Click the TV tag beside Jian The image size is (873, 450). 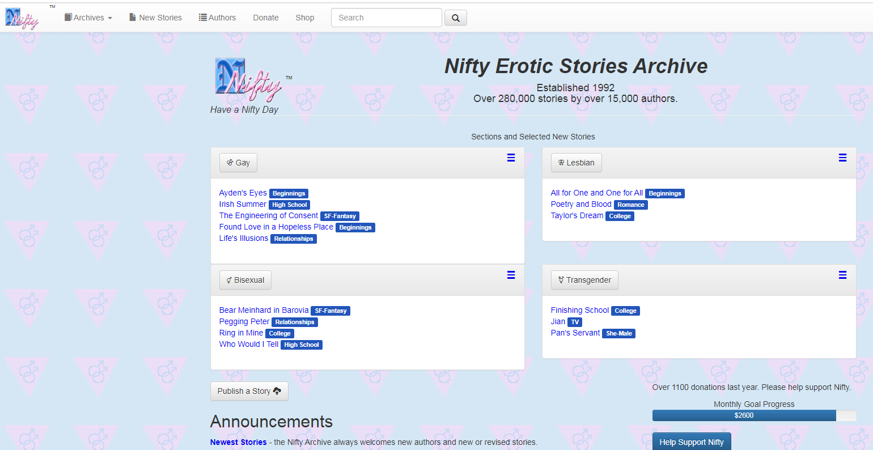[575, 322]
